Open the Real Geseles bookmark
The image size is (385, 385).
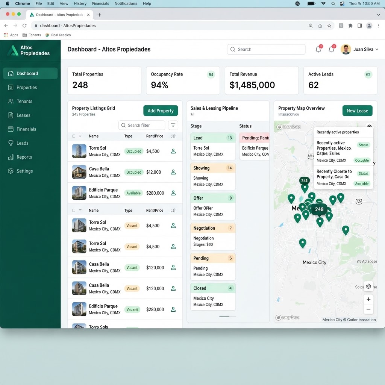point(58,35)
